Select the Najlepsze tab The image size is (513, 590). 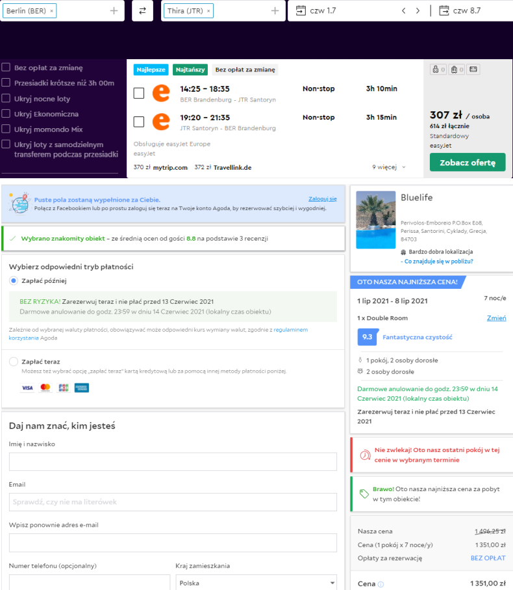pyautogui.click(x=151, y=70)
